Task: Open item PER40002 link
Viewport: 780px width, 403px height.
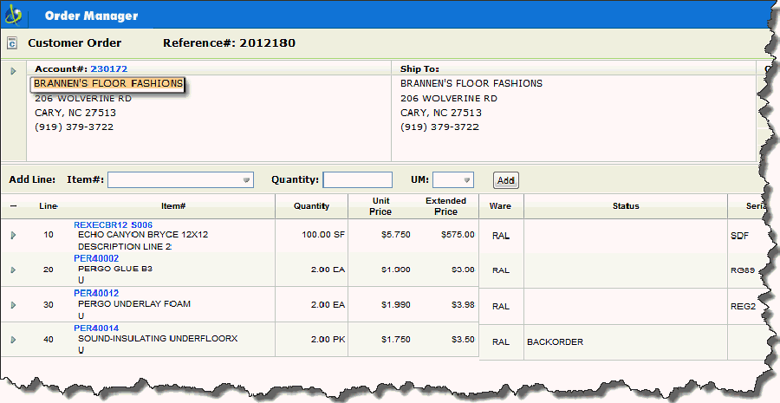Action: coord(96,258)
